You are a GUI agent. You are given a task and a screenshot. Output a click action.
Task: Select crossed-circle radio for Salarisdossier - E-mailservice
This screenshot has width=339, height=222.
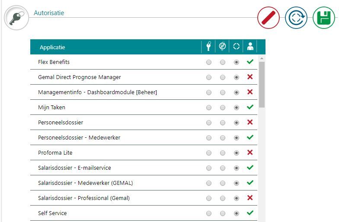[x=223, y=168]
